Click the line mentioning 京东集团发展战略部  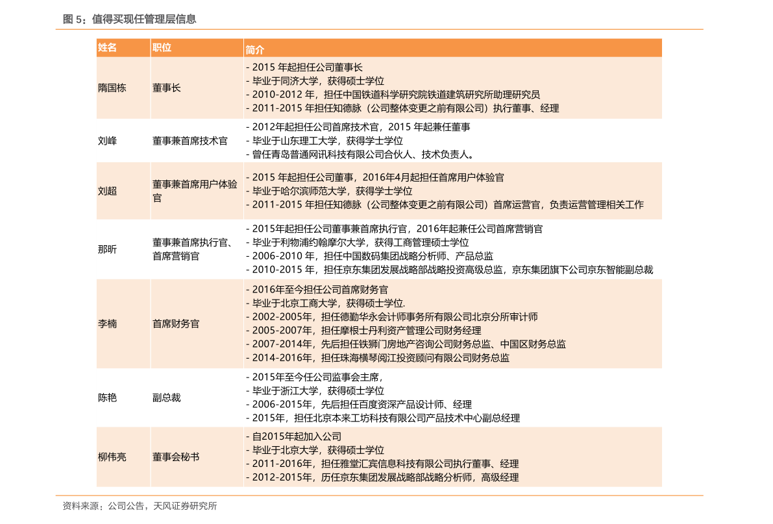pos(382,478)
